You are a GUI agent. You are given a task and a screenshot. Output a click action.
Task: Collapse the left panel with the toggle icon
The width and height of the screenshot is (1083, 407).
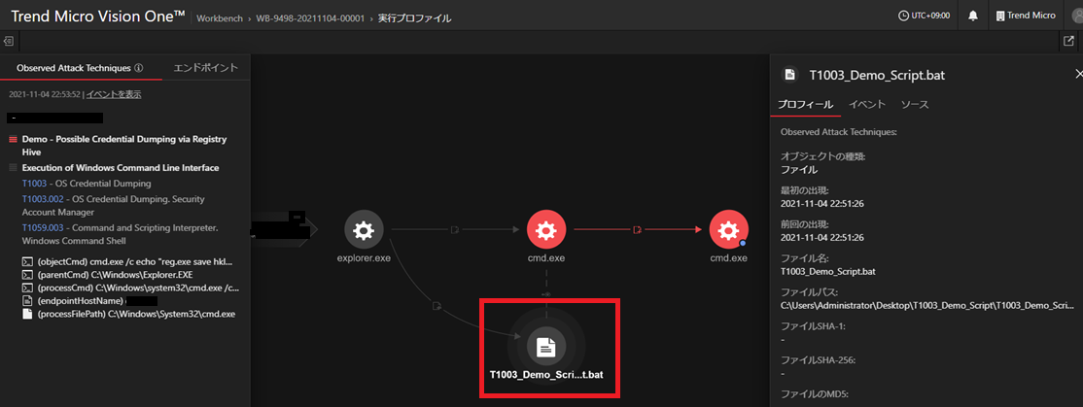click(9, 41)
